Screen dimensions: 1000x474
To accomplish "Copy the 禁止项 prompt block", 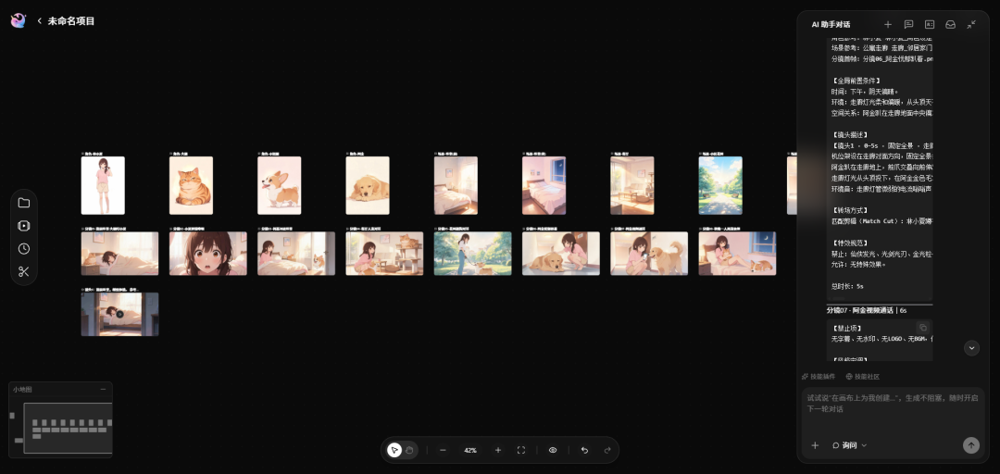I will tap(923, 328).
